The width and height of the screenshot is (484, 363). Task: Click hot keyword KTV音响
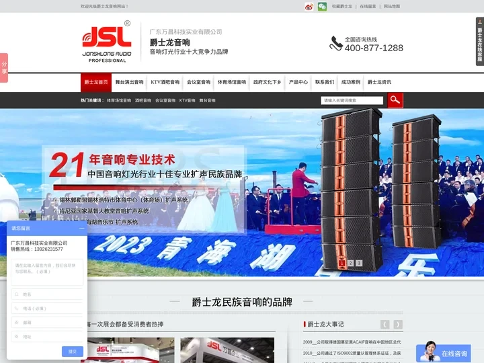(x=187, y=101)
